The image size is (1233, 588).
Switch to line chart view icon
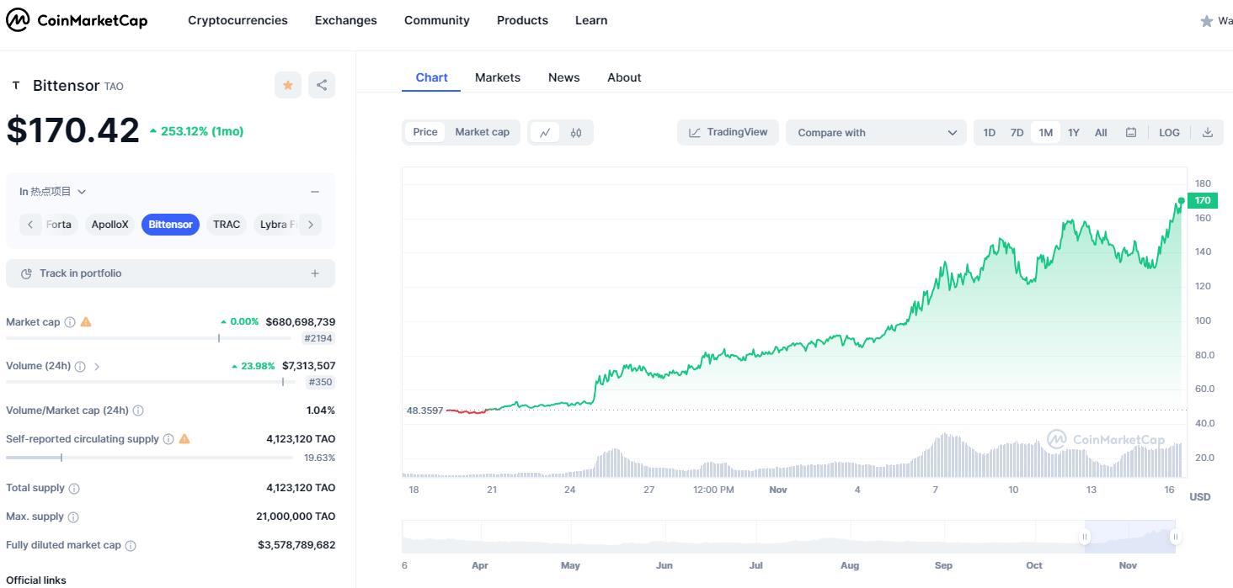point(545,132)
